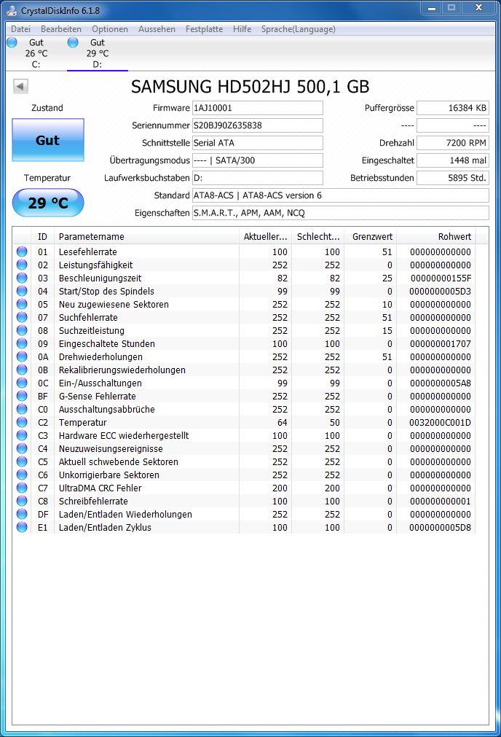The width and height of the screenshot is (501, 737).
Task: Click the status icon for Beschleunigungszeit
Action: pyautogui.click(x=22, y=278)
